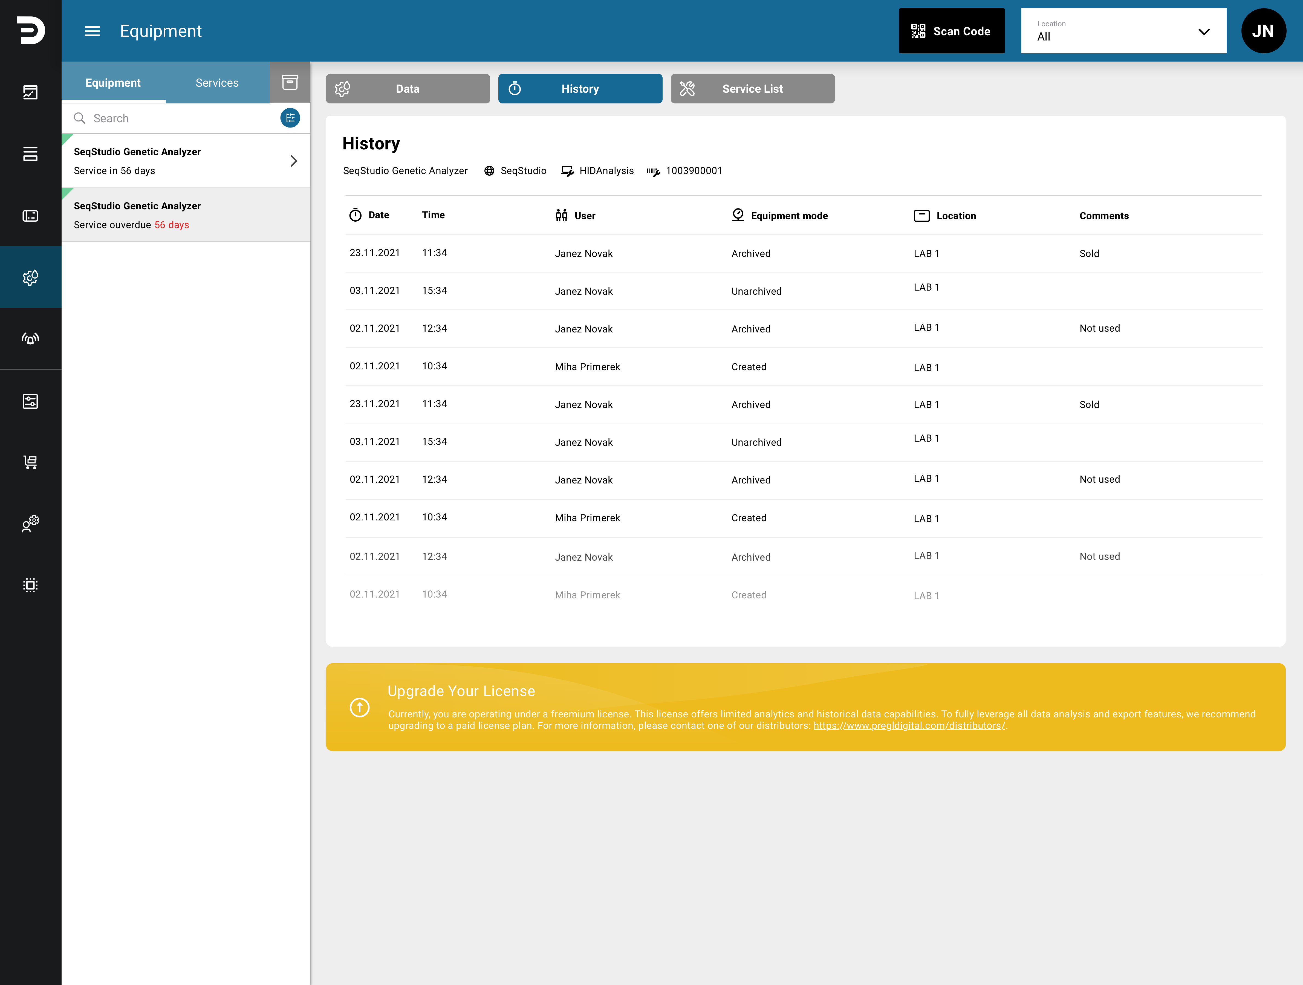Click the upload arrow icon in license banner

359,707
